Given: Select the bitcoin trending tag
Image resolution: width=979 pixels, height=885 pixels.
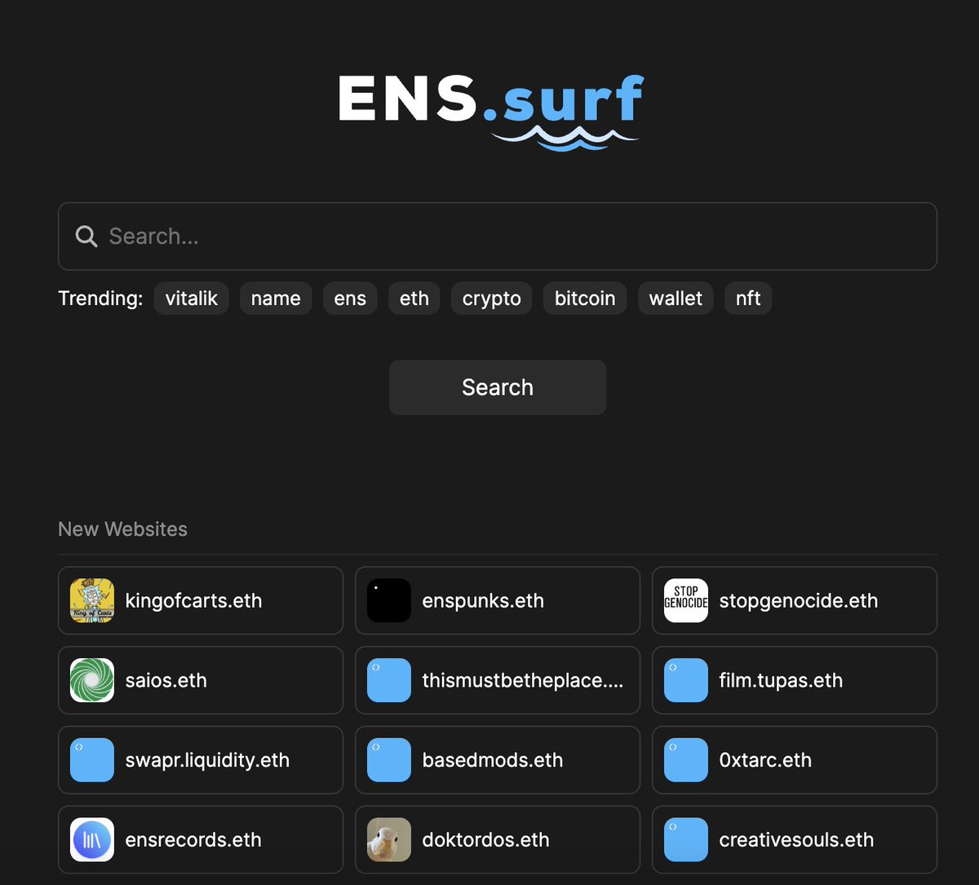Looking at the screenshot, I should click(x=584, y=298).
